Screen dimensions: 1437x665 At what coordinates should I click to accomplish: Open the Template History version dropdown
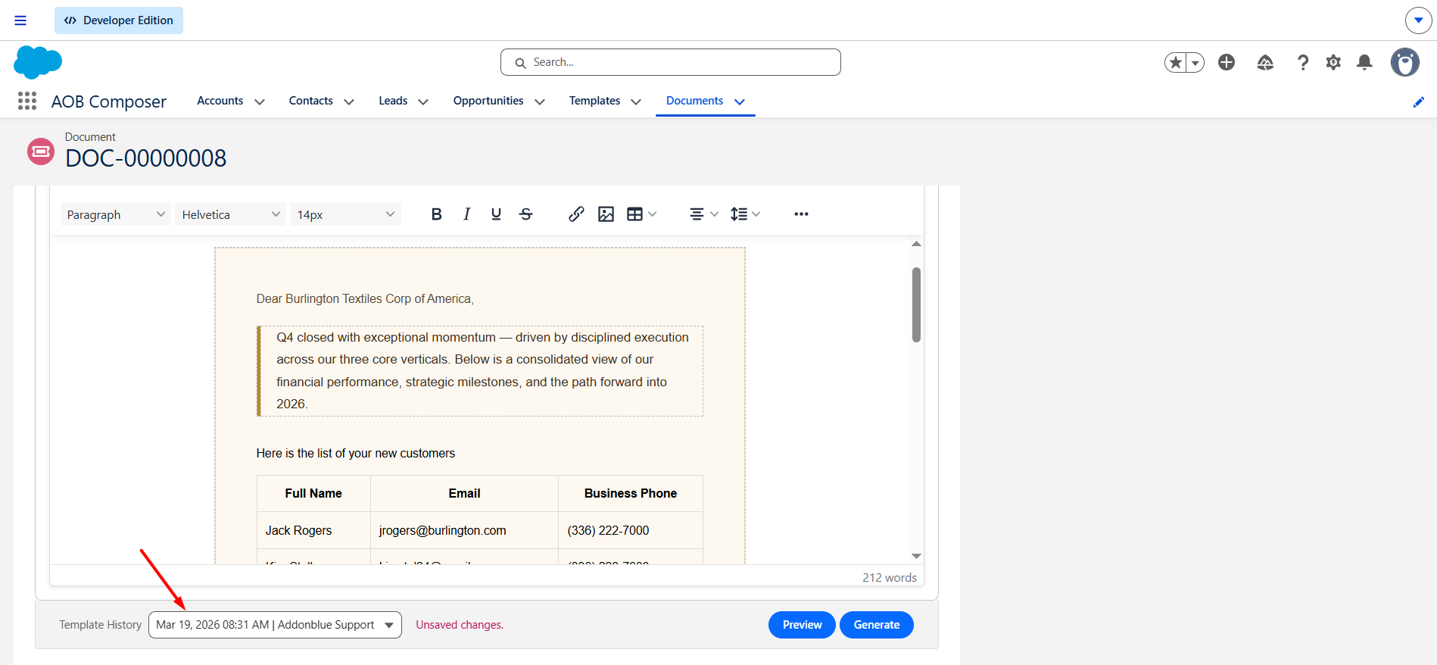[x=275, y=625]
